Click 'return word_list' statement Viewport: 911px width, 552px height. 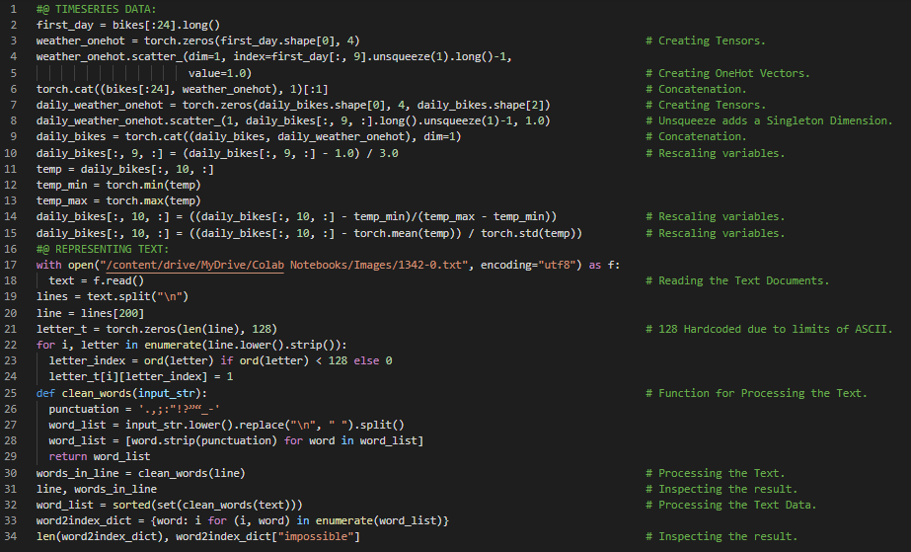click(100, 456)
